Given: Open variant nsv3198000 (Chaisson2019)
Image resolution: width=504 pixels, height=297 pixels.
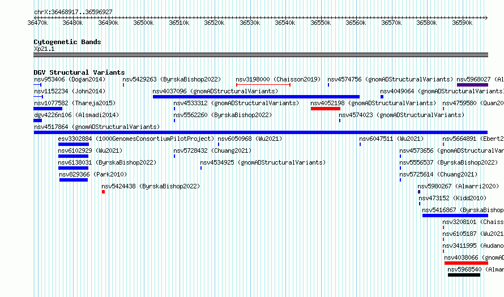Looking at the screenshot, I should (278, 79).
